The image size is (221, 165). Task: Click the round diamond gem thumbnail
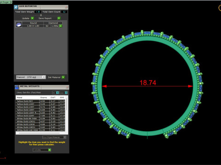(x=18, y=25)
